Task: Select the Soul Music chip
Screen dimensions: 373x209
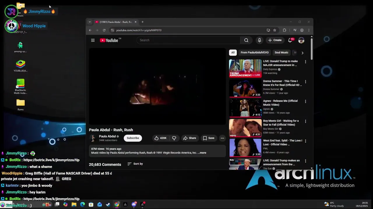Action: (x=281, y=53)
